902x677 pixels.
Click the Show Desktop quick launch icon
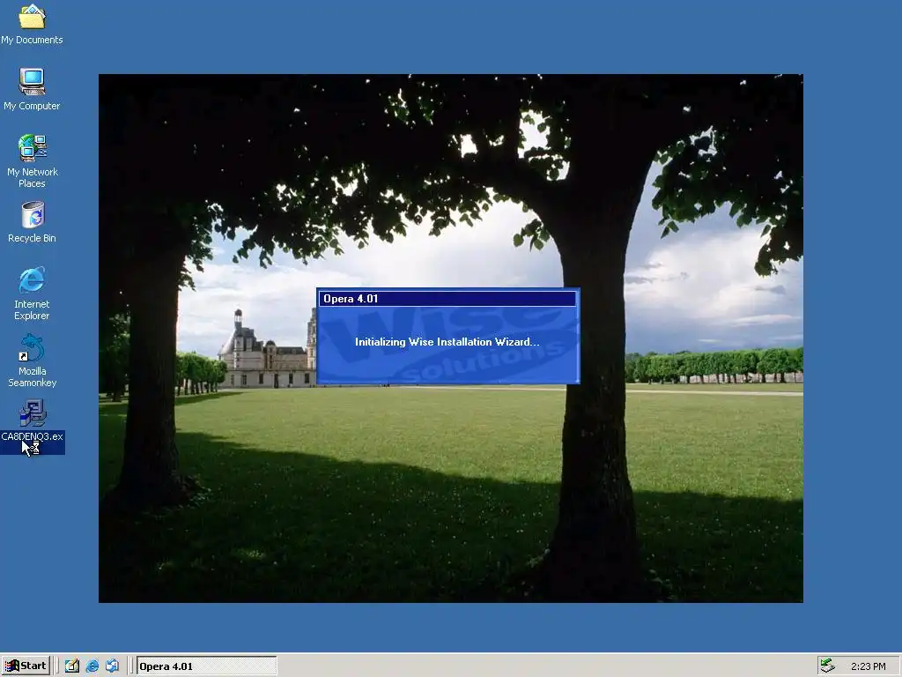(x=72, y=666)
